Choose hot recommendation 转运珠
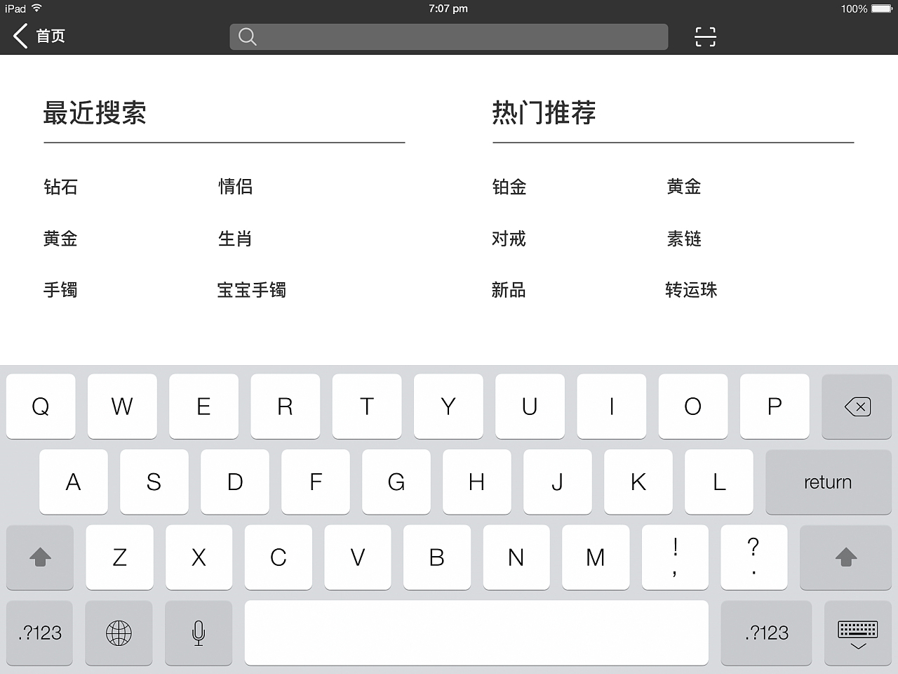The height and width of the screenshot is (674, 898). (692, 290)
